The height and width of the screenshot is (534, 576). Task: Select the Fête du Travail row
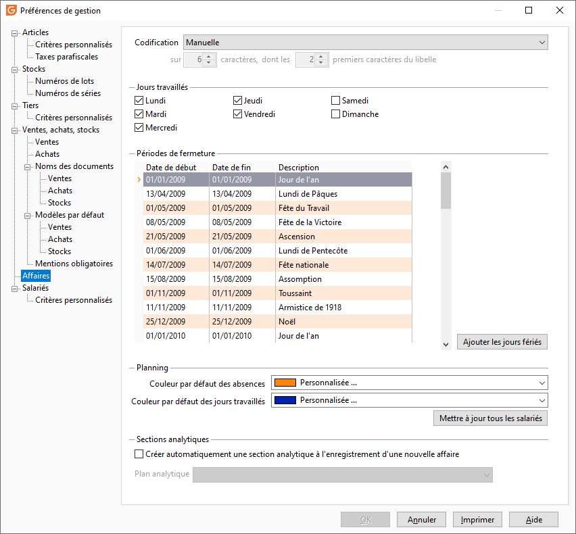[278, 208]
